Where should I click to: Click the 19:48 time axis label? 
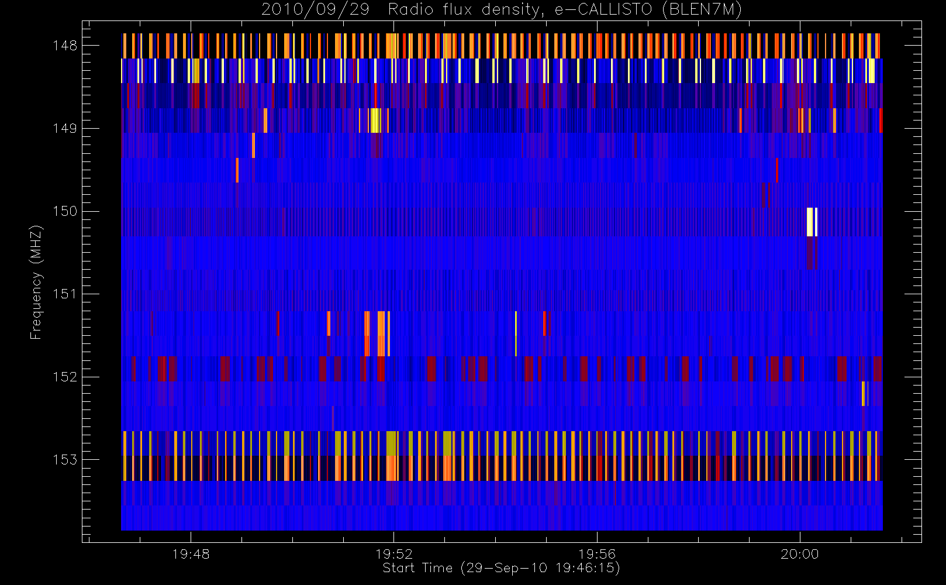coord(191,553)
